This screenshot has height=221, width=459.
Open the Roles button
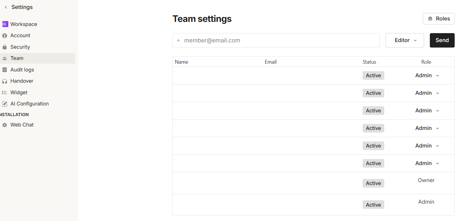coord(439,19)
